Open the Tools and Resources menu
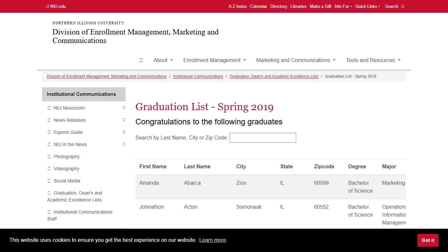The height and width of the screenshot is (252, 448). [x=373, y=60]
